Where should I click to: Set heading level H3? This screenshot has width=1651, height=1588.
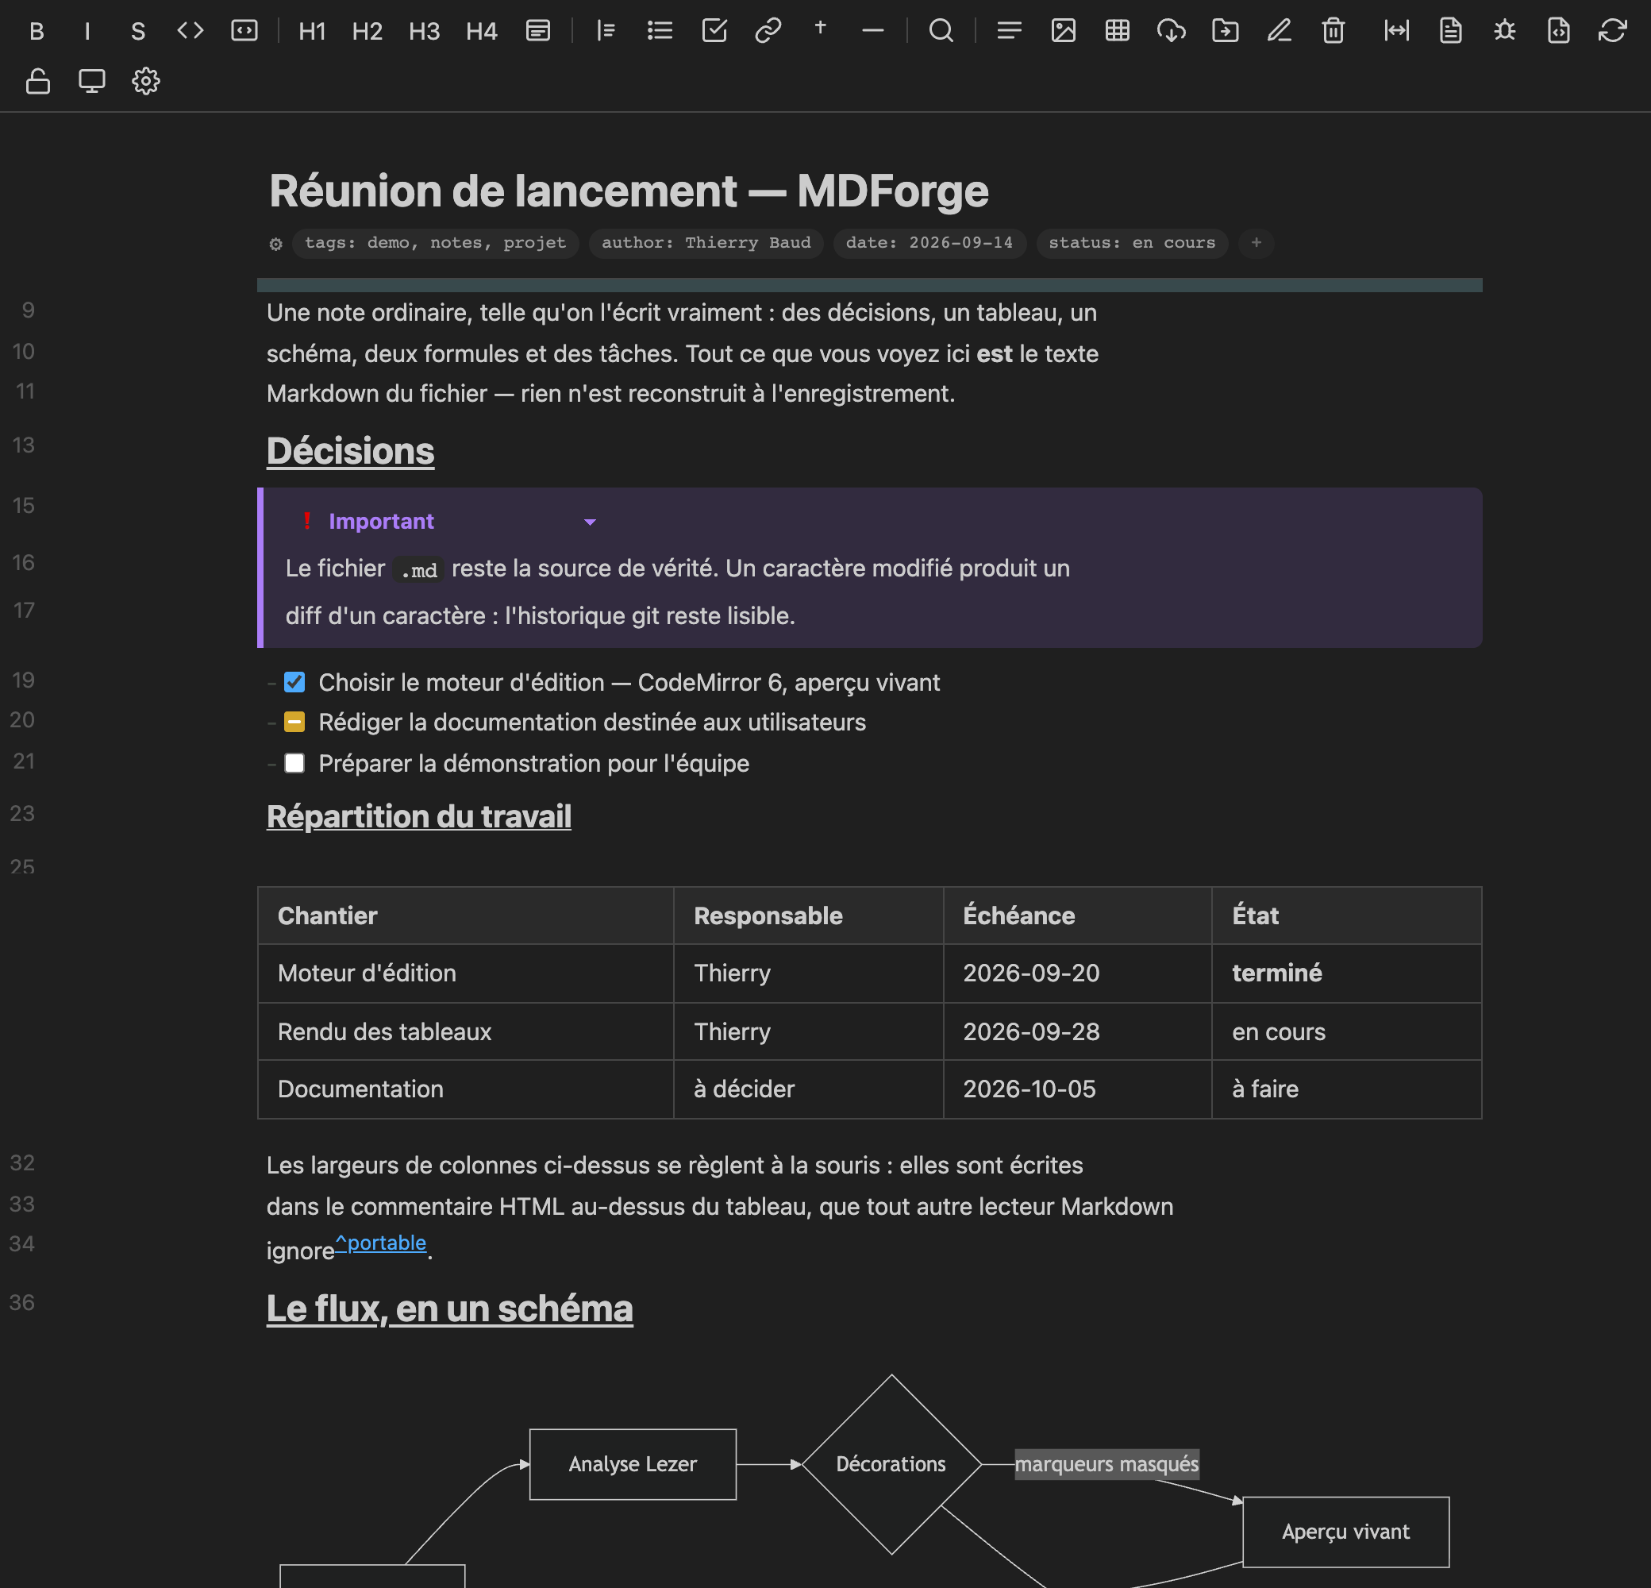tap(425, 31)
